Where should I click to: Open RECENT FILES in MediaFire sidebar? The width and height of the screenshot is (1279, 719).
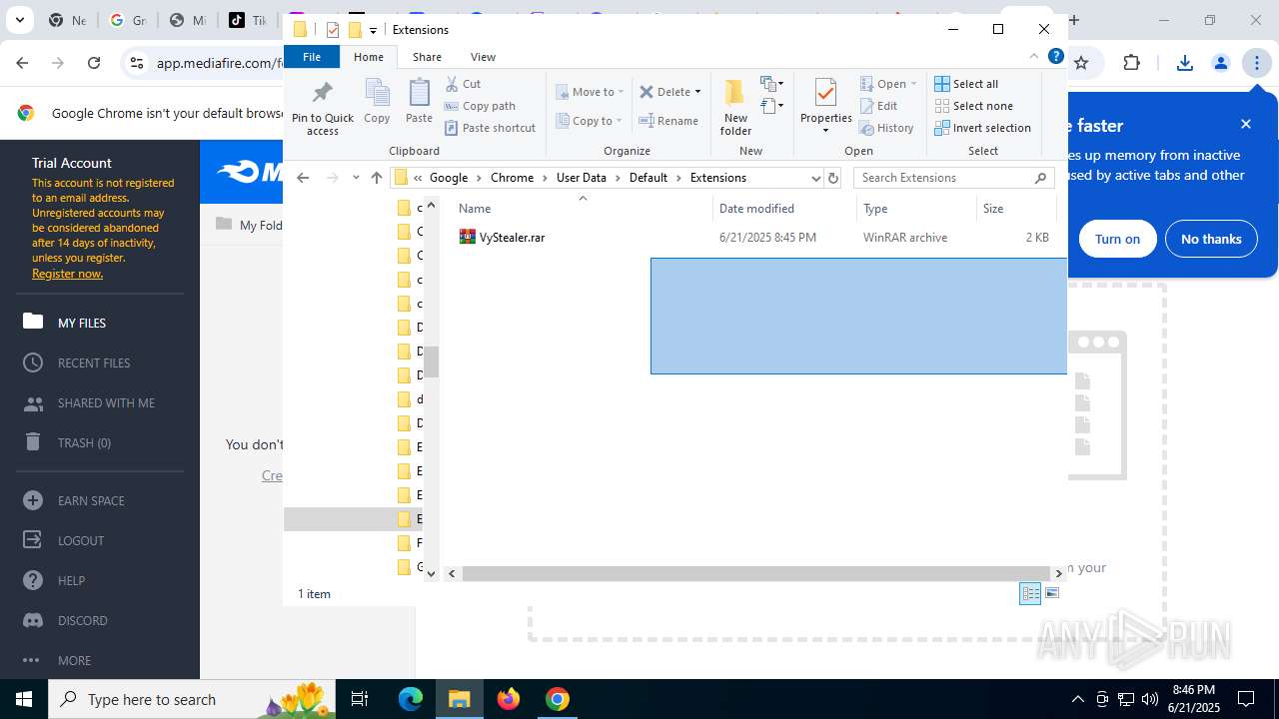coord(92,362)
